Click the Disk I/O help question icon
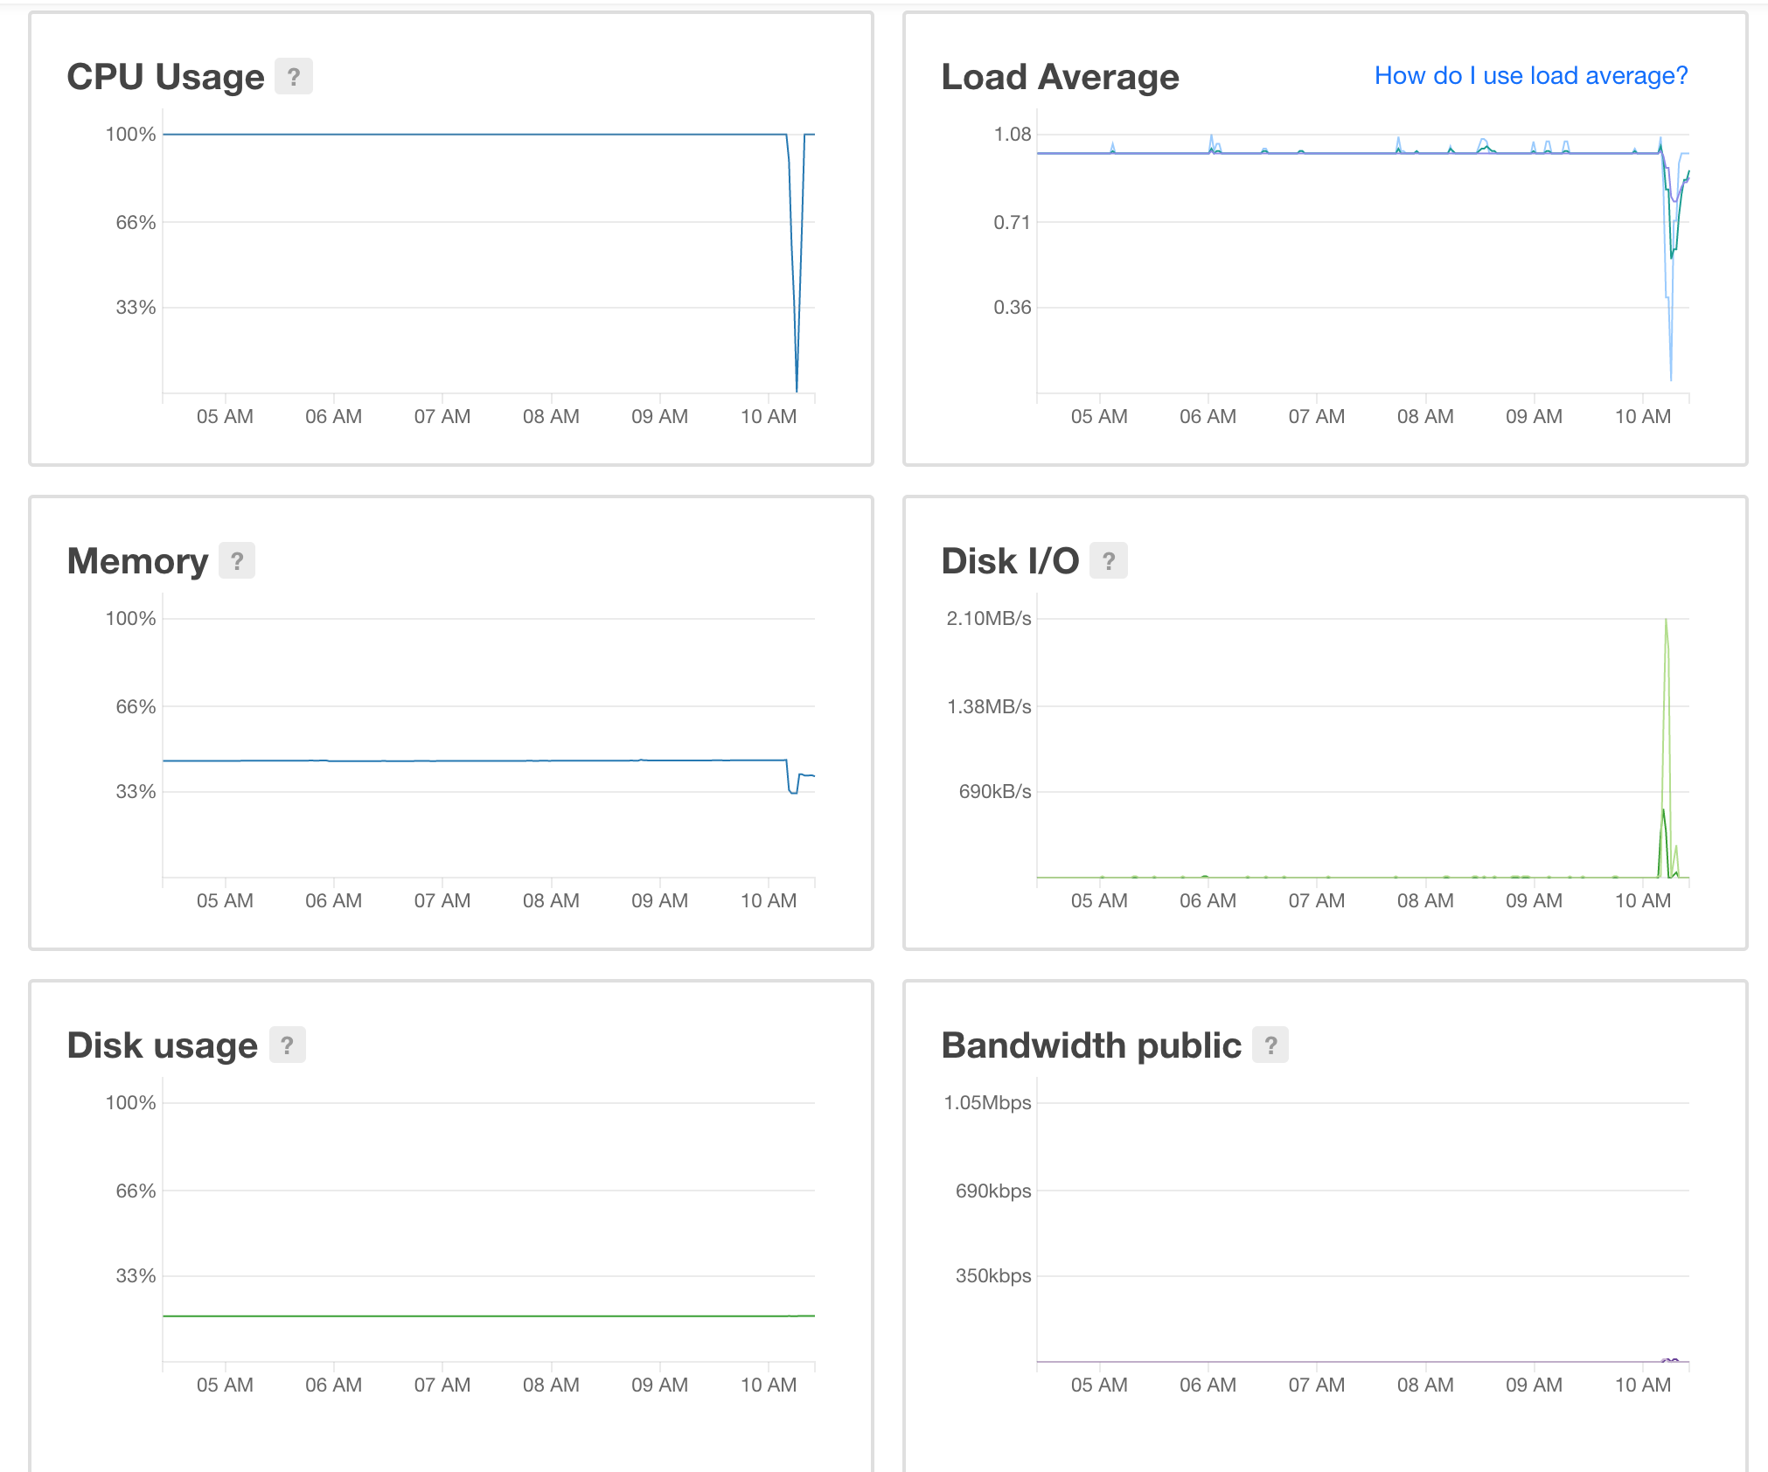 (x=1108, y=561)
